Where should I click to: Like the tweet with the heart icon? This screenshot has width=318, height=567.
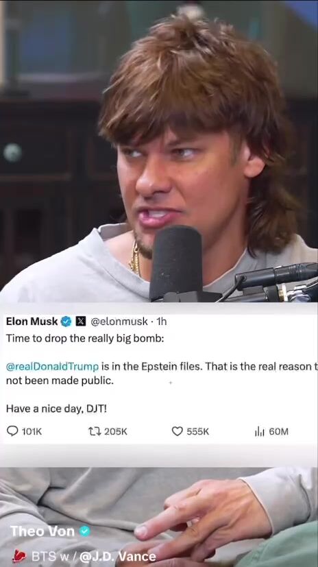point(177,431)
